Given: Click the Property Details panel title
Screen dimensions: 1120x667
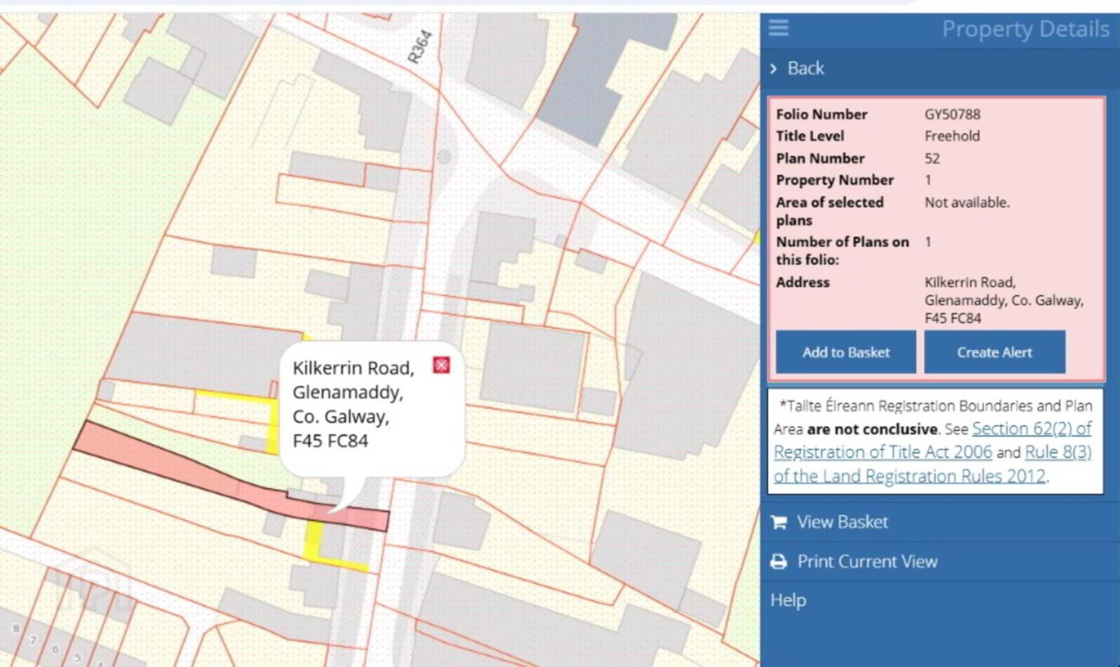Looking at the screenshot, I should (1025, 29).
